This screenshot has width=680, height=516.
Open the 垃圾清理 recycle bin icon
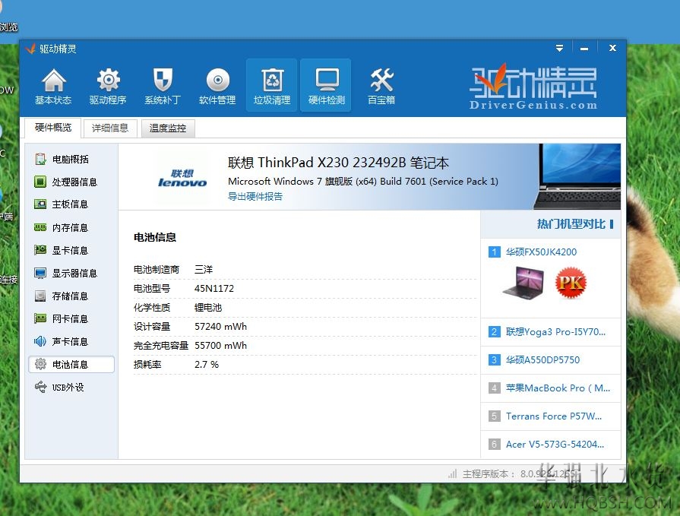[x=272, y=86]
